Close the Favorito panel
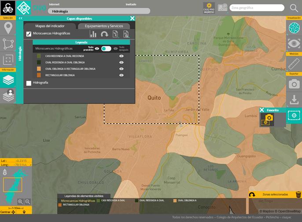 [262, 110]
